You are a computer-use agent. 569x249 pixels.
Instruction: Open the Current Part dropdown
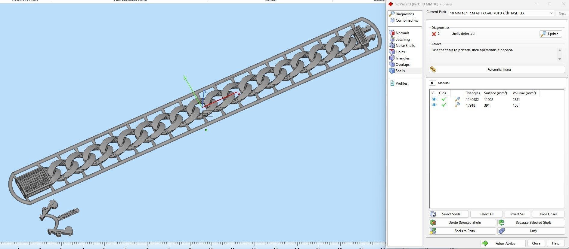(501, 13)
